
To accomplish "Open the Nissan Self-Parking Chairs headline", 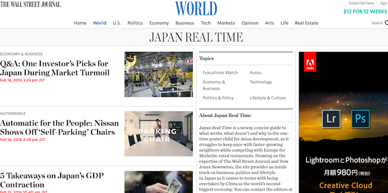I will pyautogui.click(x=59, y=128).
